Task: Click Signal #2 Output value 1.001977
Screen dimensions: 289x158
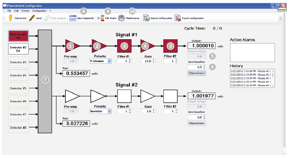Action: (202, 96)
